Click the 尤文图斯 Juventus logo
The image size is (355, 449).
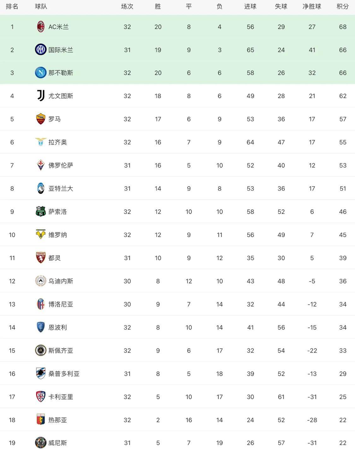[41, 96]
